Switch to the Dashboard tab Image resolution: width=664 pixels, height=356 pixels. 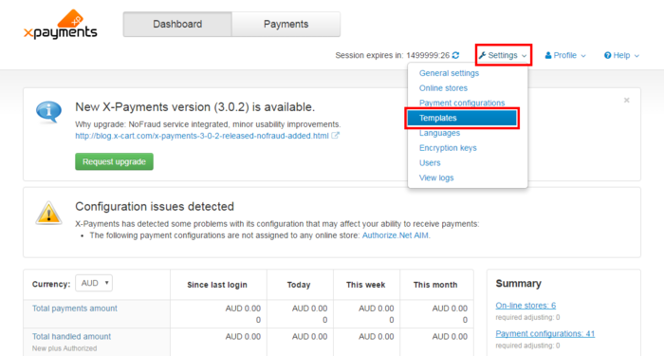coord(177,24)
